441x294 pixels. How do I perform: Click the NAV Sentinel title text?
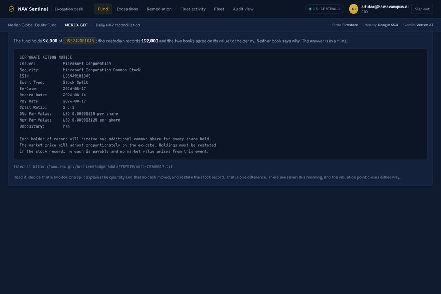point(33,9)
